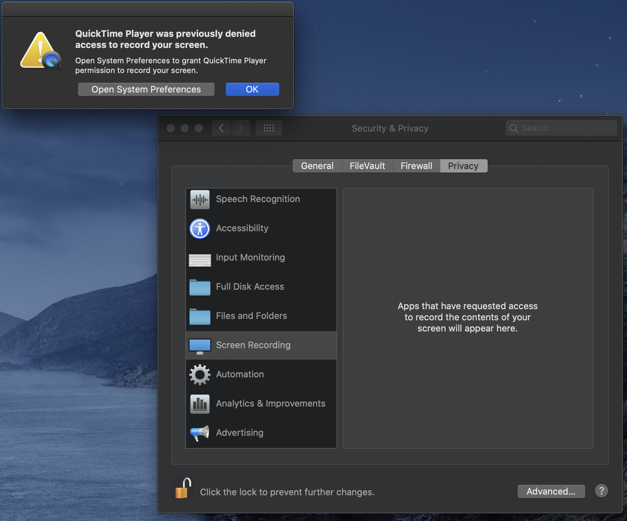Image resolution: width=627 pixels, height=521 pixels.
Task: Click the Analytics bar chart icon
Action: coord(200,404)
